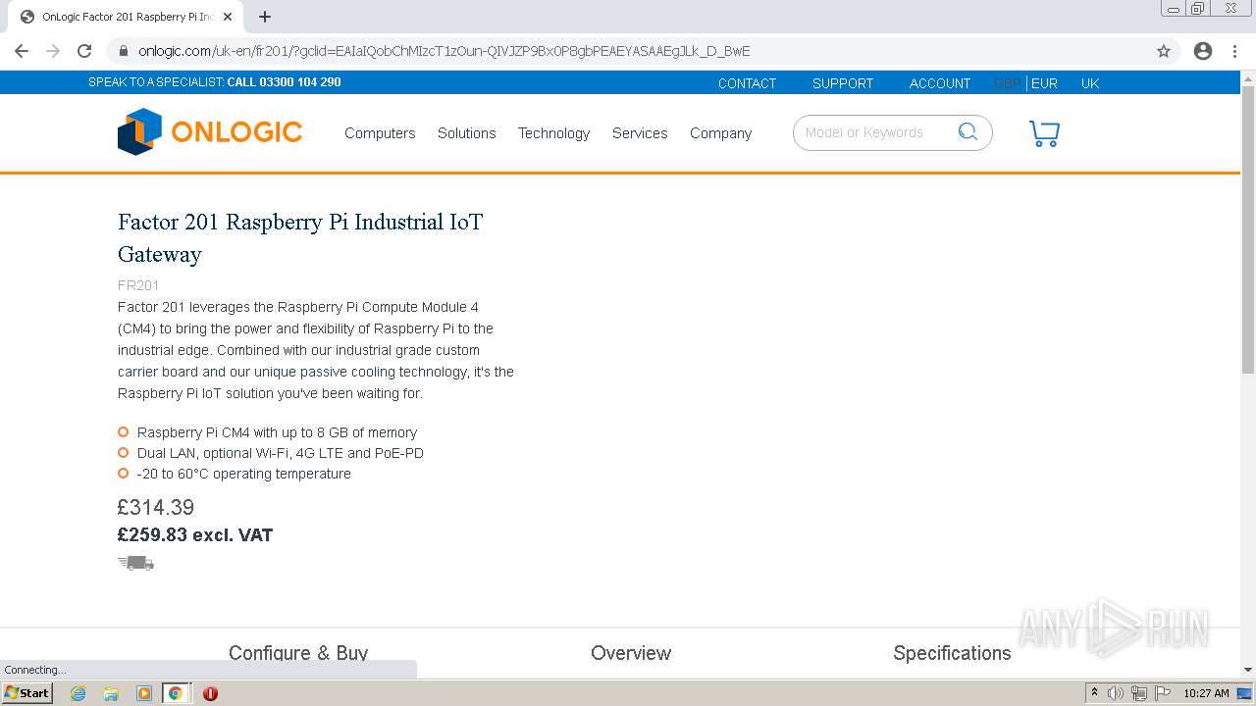Click £259.83 excl. VAT text

click(195, 535)
